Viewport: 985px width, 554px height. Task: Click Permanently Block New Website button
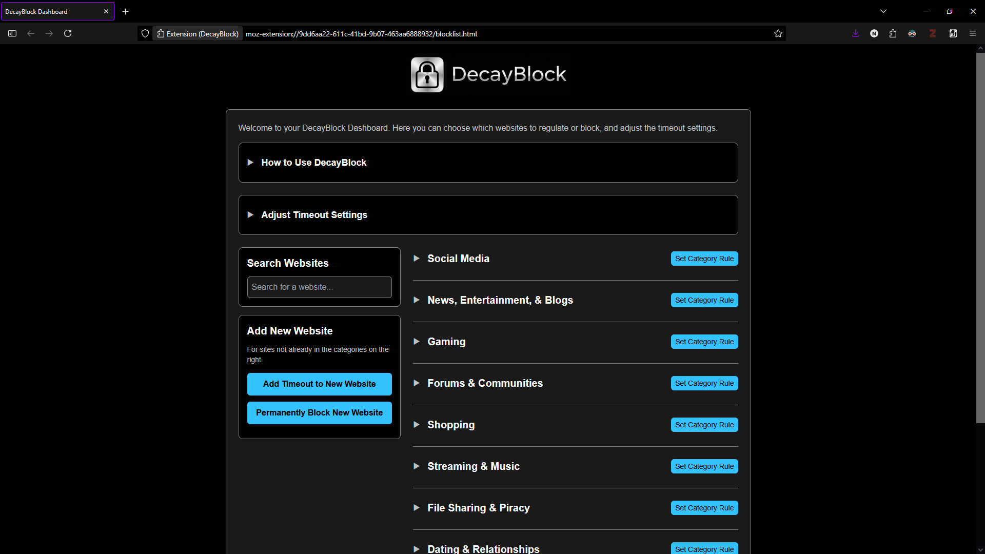[319, 412]
